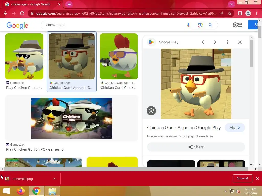Image resolution: width=262 pixels, height=196 pixels.
Task: Go to the Google logo homepage
Action: 17,25
